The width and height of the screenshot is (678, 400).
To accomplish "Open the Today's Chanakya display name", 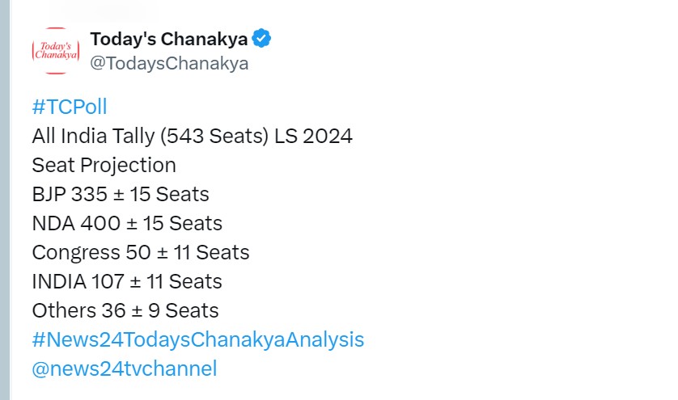I will coord(168,39).
